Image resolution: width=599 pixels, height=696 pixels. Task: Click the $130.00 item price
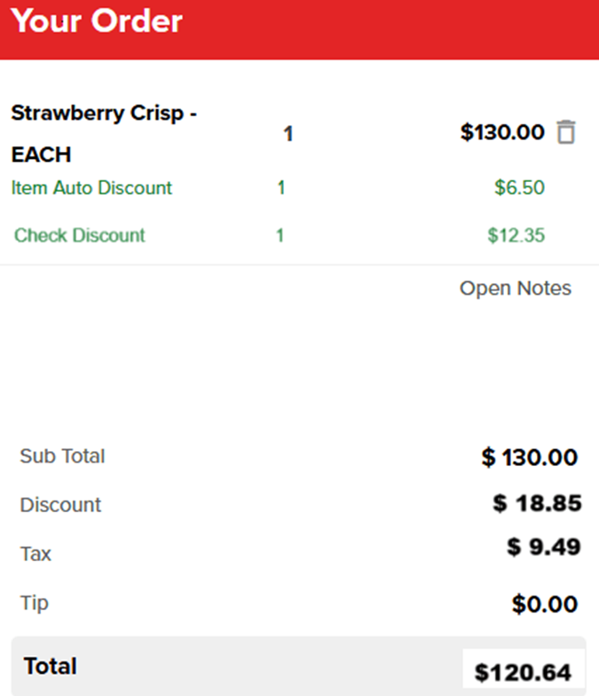(x=502, y=133)
